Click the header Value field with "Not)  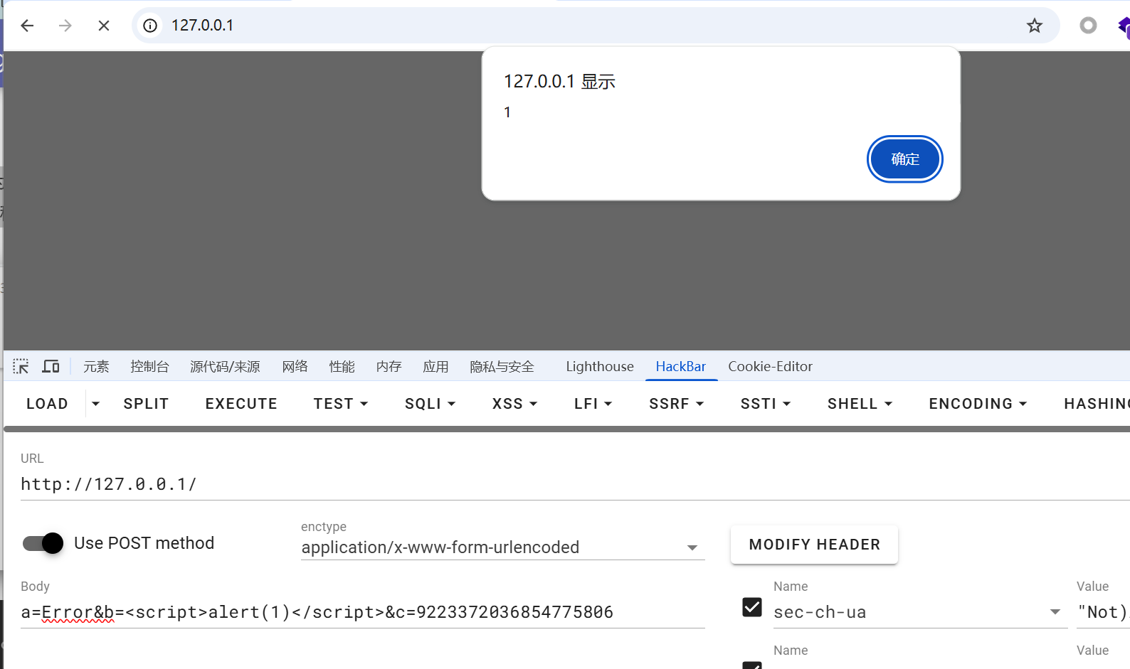1103,612
